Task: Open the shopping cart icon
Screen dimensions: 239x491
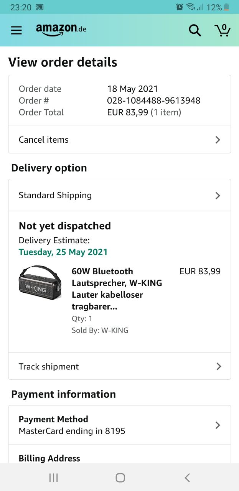Action: tap(222, 30)
